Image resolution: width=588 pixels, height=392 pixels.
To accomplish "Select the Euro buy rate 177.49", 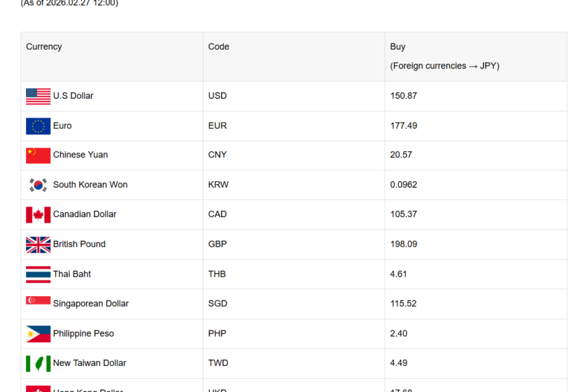I will click(x=403, y=126).
